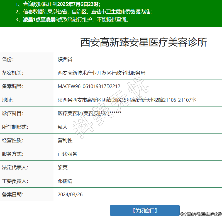Screen dimensions: 222x216
Task: Click the legal representative name 黎英
Action: click(62, 168)
